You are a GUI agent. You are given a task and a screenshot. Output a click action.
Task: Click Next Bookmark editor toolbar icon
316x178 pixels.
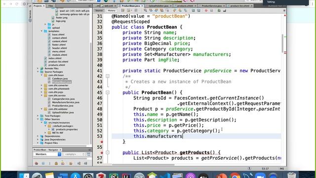(x=180, y=10)
